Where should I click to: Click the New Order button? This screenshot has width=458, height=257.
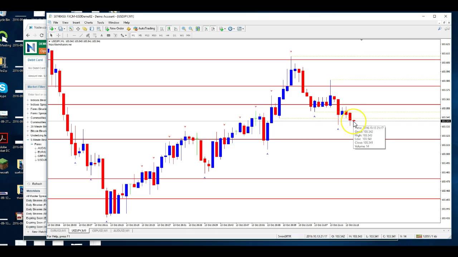point(114,29)
